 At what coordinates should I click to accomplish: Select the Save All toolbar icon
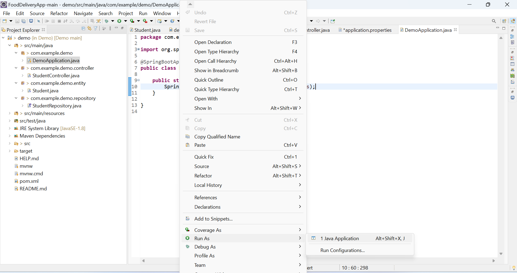pos(23,21)
